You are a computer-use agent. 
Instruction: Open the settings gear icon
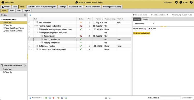click(x=176, y=2)
